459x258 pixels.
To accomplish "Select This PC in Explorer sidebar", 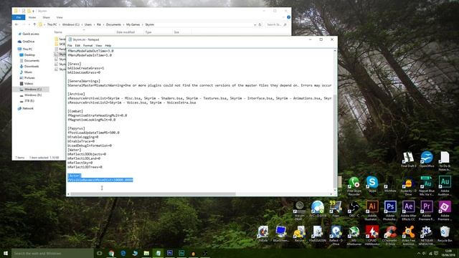I will point(27,49).
